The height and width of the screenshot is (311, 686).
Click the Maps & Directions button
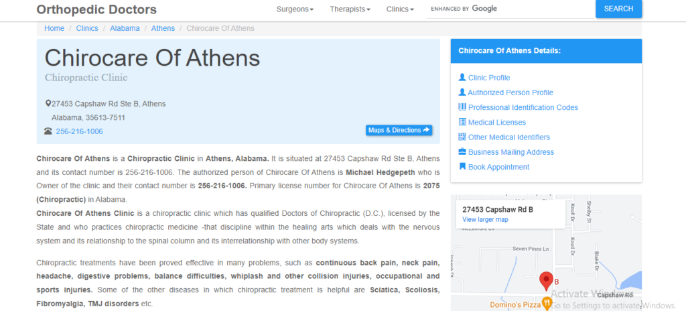[399, 130]
